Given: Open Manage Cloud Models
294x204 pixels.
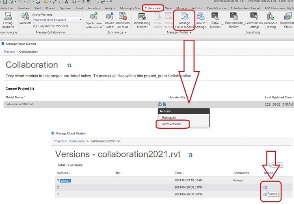Looking at the screenshot, I should 184,20.
